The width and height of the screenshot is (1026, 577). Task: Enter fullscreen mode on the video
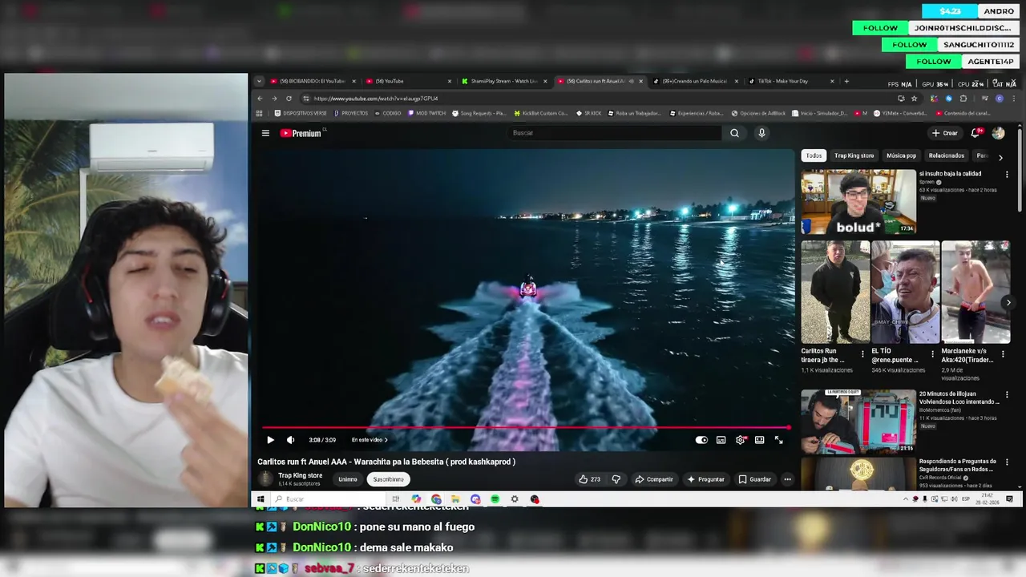click(x=778, y=440)
